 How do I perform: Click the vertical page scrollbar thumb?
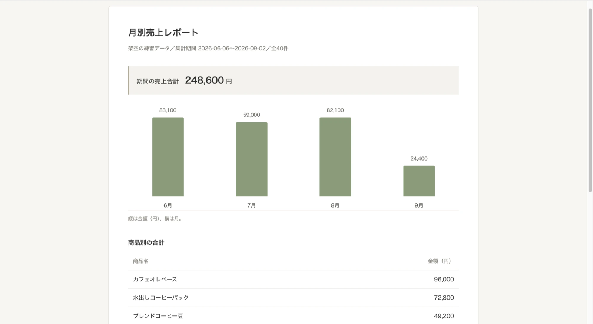point(590,100)
